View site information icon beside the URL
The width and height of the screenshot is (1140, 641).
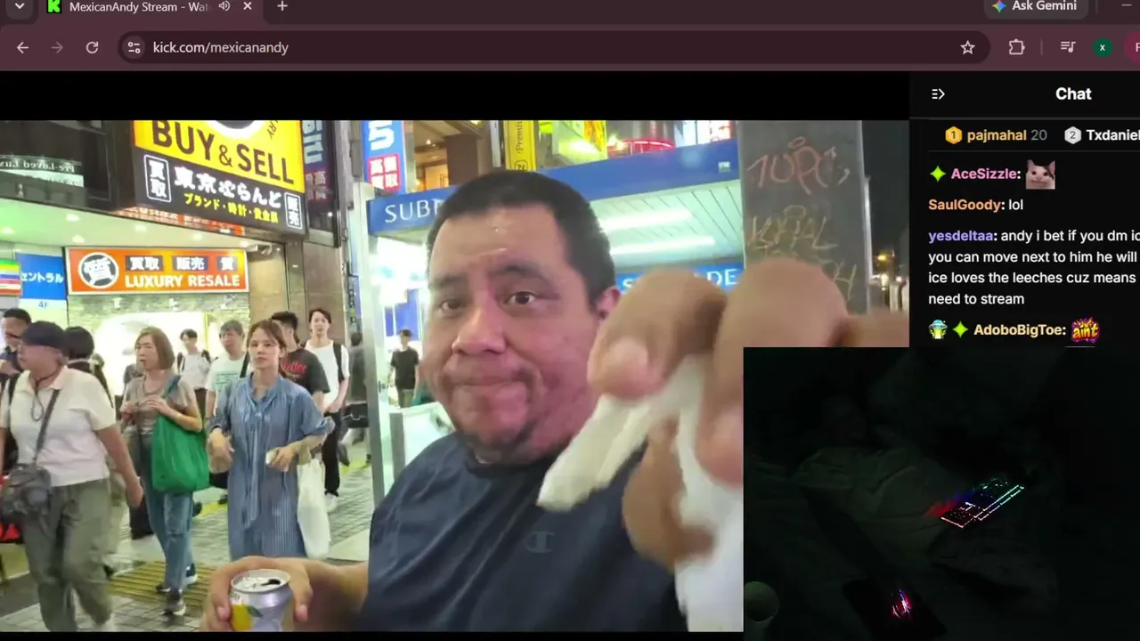pos(134,47)
